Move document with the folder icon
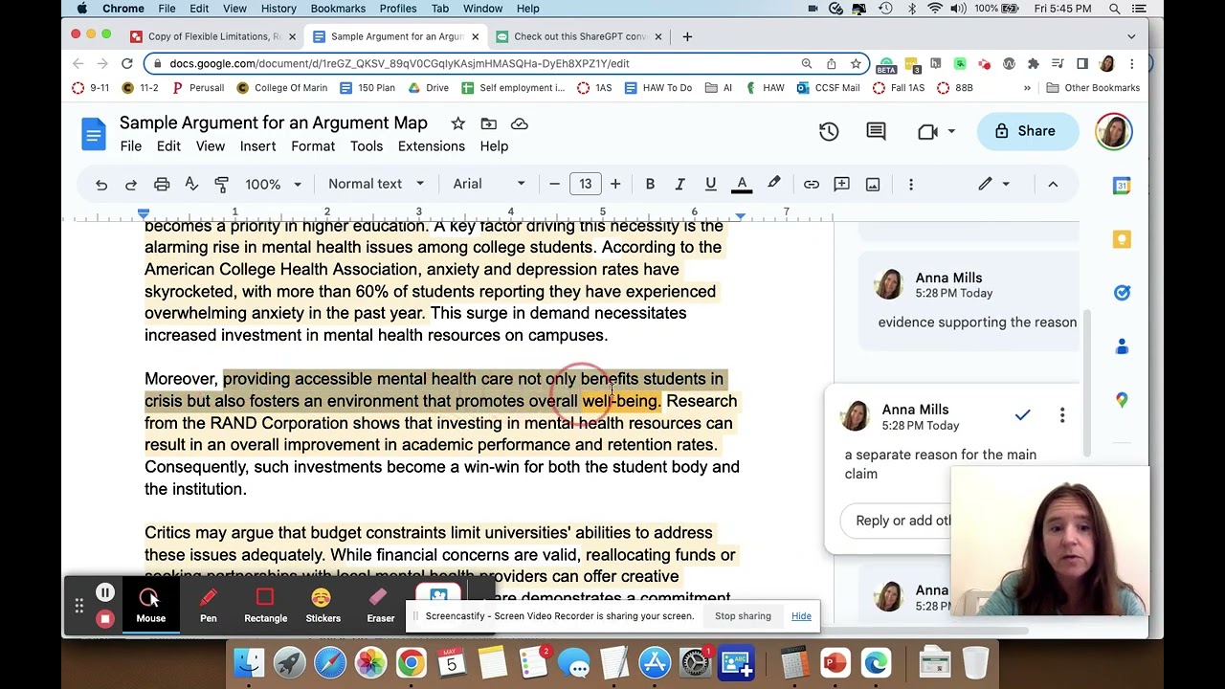The height and width of the screenshot is (689, 1225). [489, 123]
